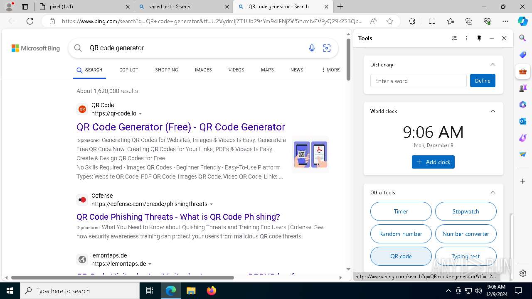Search using an image icon
The image size is (532, 299).
tap(327, 48)
